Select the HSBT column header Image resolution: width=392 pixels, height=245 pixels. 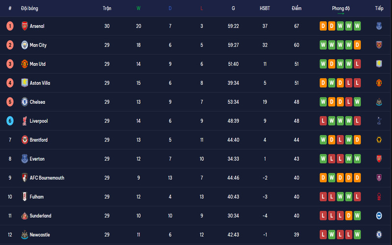tap(265, 8)
